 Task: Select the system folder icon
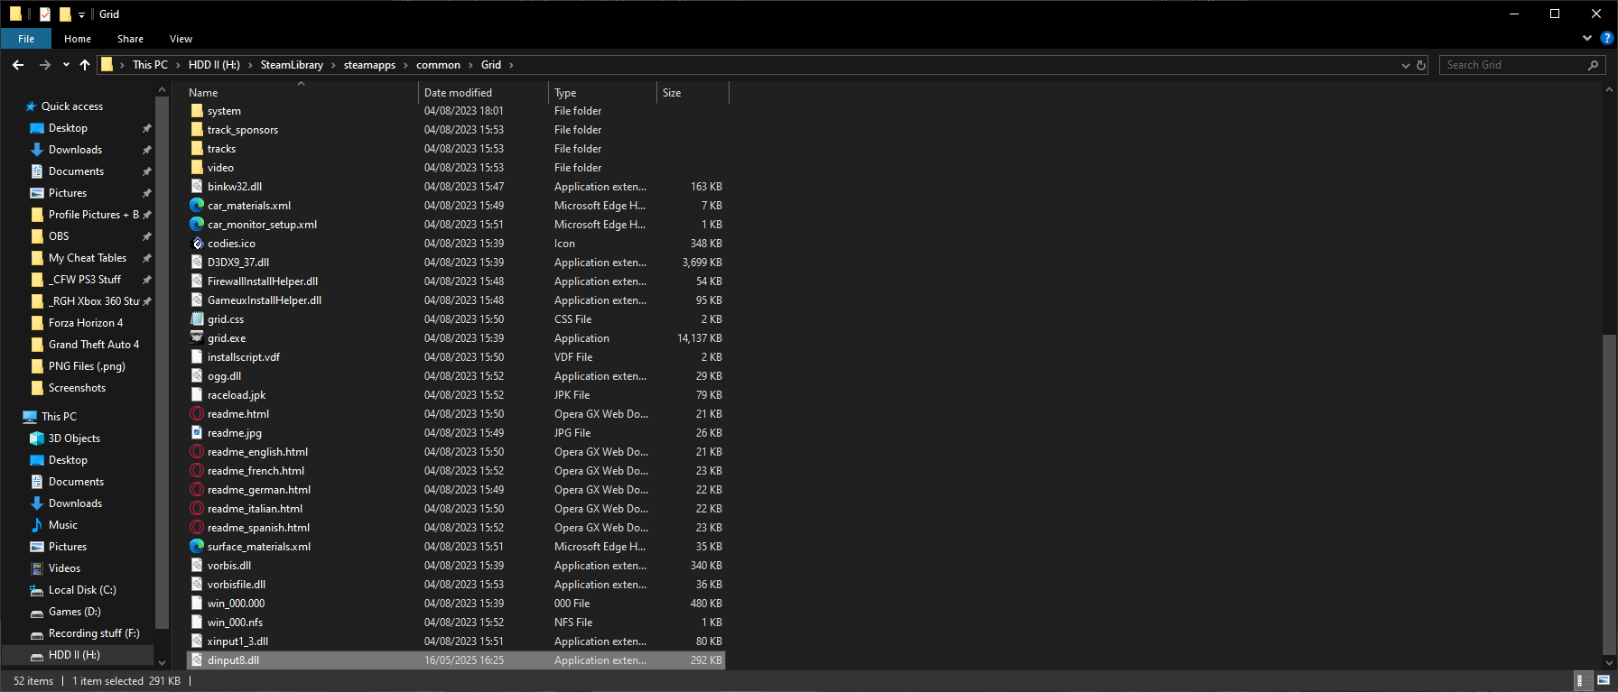tap(197, 111)
